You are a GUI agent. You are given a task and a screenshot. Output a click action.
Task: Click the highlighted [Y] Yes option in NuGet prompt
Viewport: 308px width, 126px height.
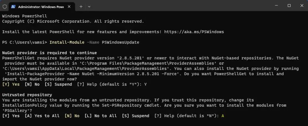[11, 84]
